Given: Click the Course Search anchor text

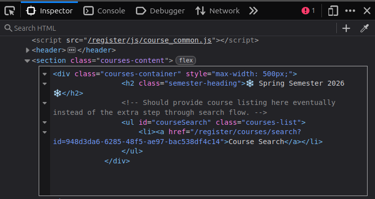Looking at the screenshot, I should 256,142.
